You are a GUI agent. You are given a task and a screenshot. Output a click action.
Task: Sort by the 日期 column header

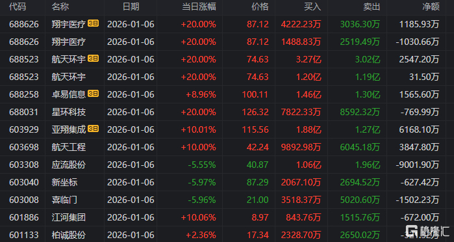(131, 7)
